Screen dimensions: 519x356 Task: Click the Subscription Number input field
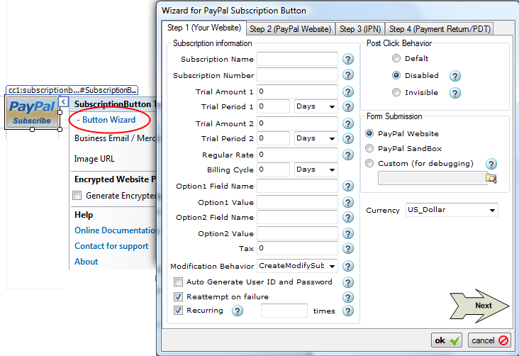click(x=297, y=75)
